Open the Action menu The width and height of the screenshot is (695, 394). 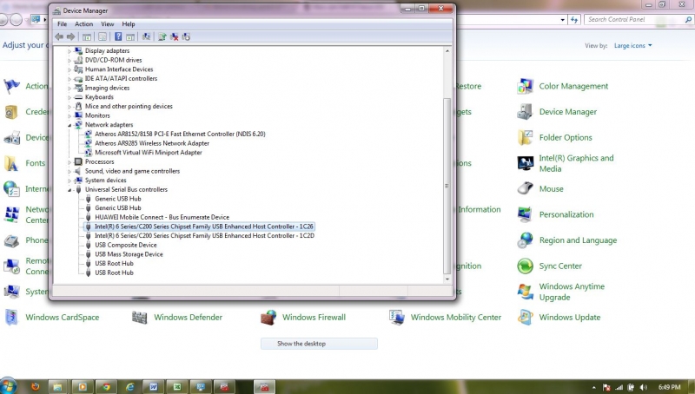[83, 24]
